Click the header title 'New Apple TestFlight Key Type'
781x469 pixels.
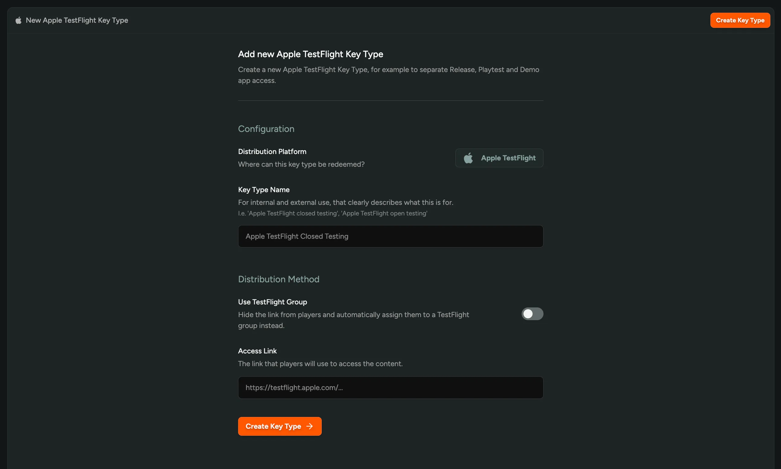(77, 20)
